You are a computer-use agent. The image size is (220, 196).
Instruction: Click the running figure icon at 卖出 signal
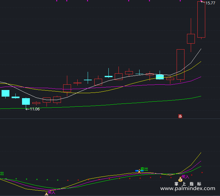pos(139,171)
